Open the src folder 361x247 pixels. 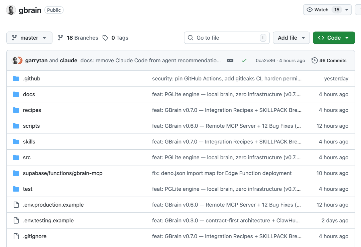pyautogui.click(x=27, y=157)
